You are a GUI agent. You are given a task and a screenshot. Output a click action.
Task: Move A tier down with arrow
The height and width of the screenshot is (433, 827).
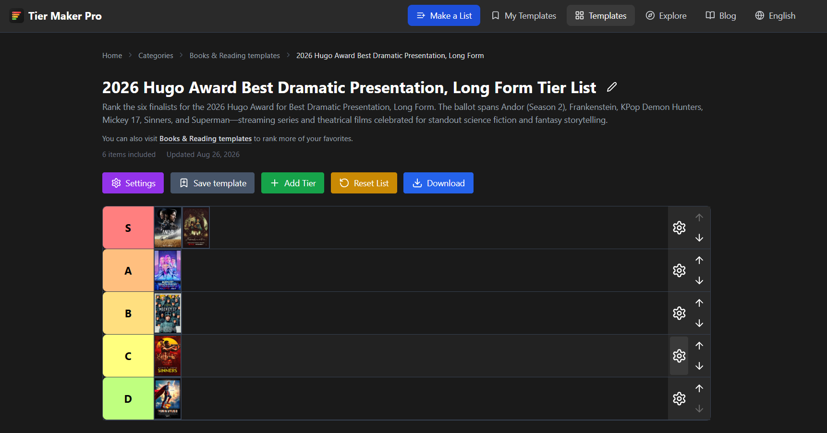click(x=699, y=280)
